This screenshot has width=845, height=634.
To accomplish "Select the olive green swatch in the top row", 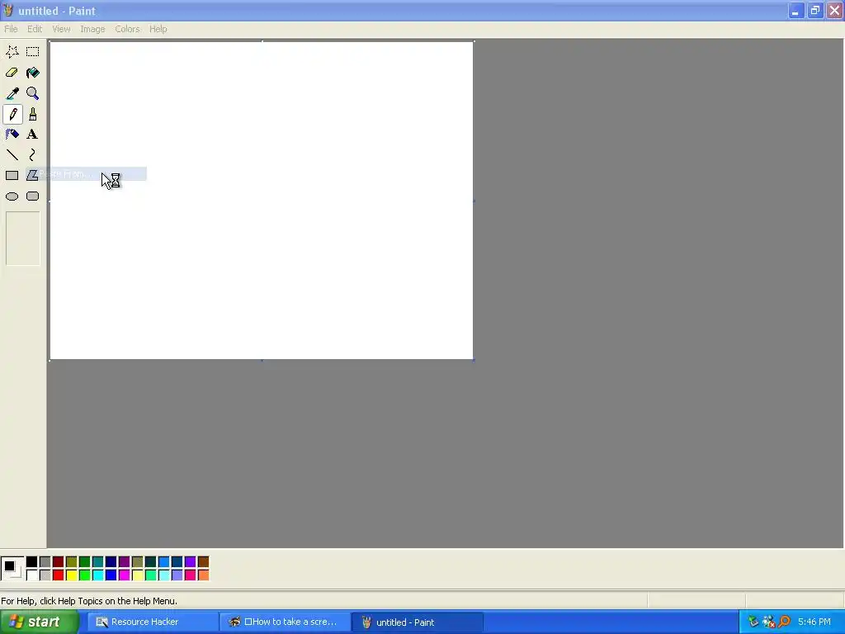I will tap(72, 561).
